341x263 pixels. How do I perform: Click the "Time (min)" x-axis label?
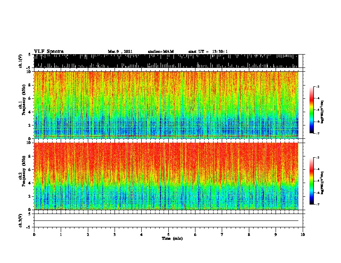coord(172,239)
